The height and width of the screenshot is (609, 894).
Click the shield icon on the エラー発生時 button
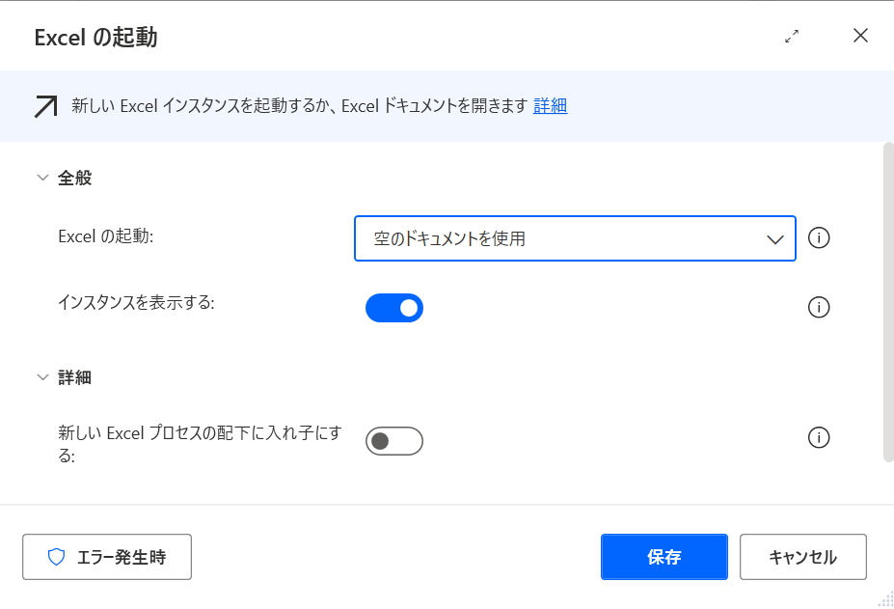tap(56, 557)
